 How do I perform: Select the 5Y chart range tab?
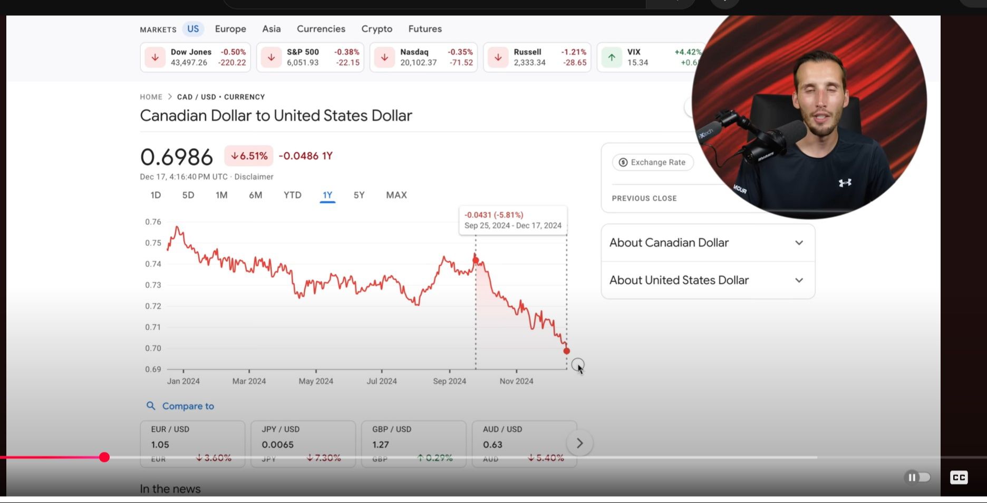click(x=359, y=195)
